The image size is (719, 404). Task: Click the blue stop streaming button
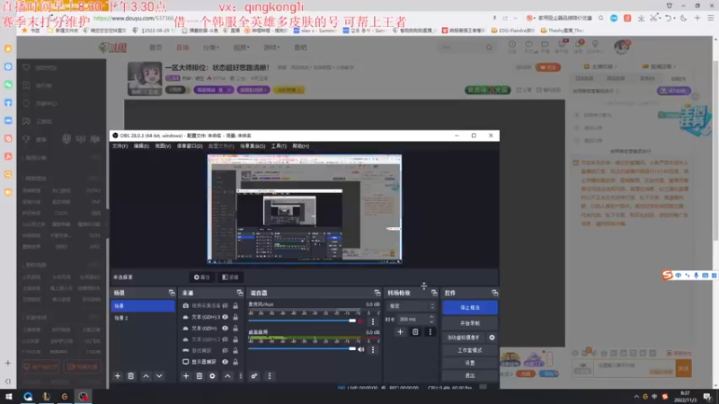coord(470,308)
